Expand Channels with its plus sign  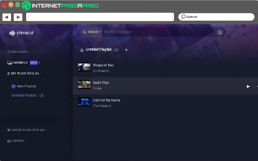pos(39,62)
